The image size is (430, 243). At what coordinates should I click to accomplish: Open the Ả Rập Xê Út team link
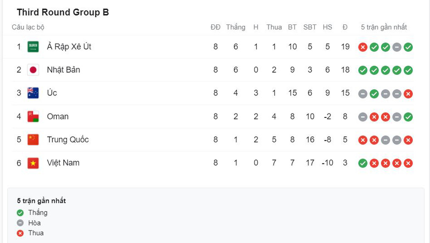(x=69, y=46)
